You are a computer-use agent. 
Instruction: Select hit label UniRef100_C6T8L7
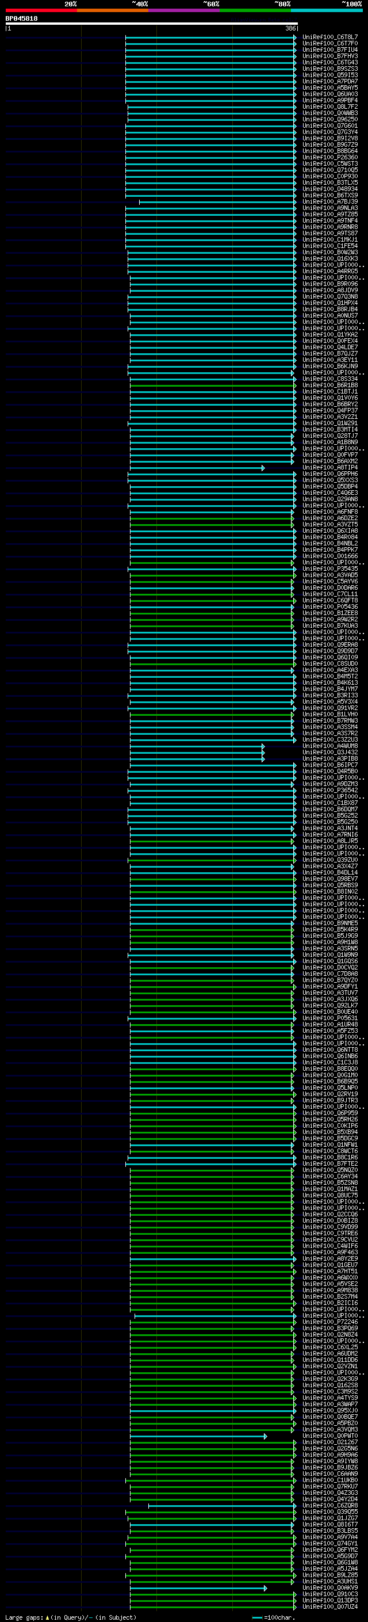[330, 37]
